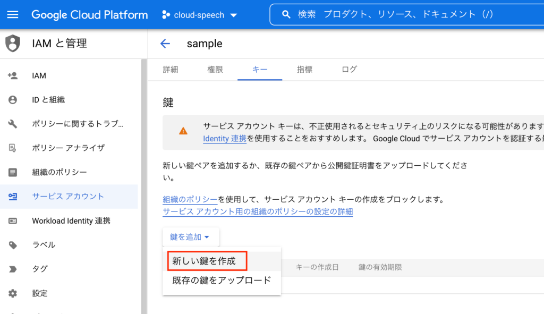Image resolution: width=544 pixels, height=314 pixels.
Task: Click the サービス アカウント robot icon
Action: pos(13,196)
